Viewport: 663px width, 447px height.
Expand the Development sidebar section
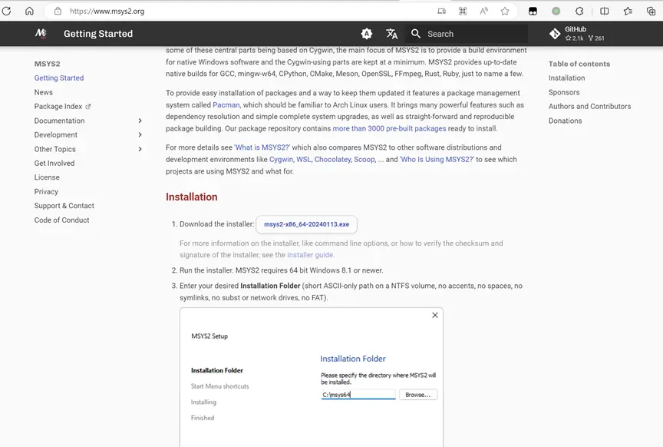140,135
